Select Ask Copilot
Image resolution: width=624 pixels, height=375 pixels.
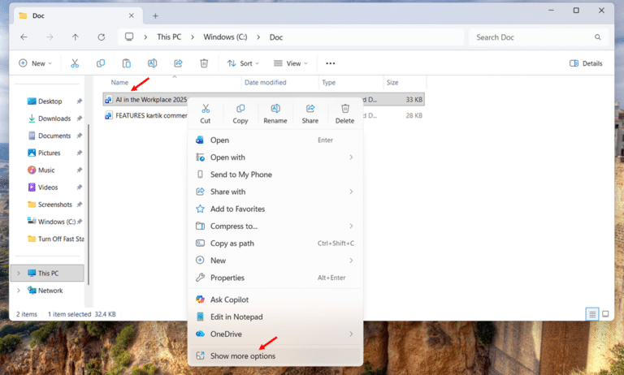click(x=275, y=300)
